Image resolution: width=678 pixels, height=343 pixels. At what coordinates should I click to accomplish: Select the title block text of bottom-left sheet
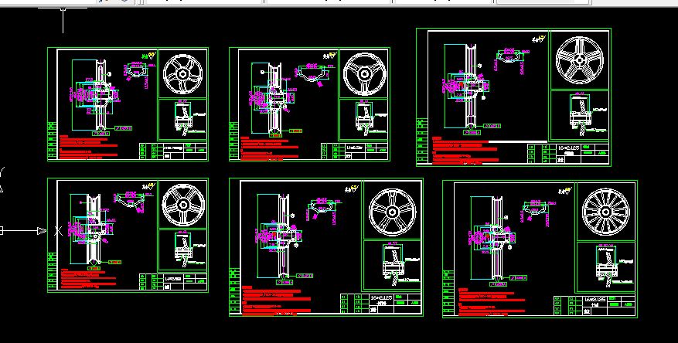[172, 279]
